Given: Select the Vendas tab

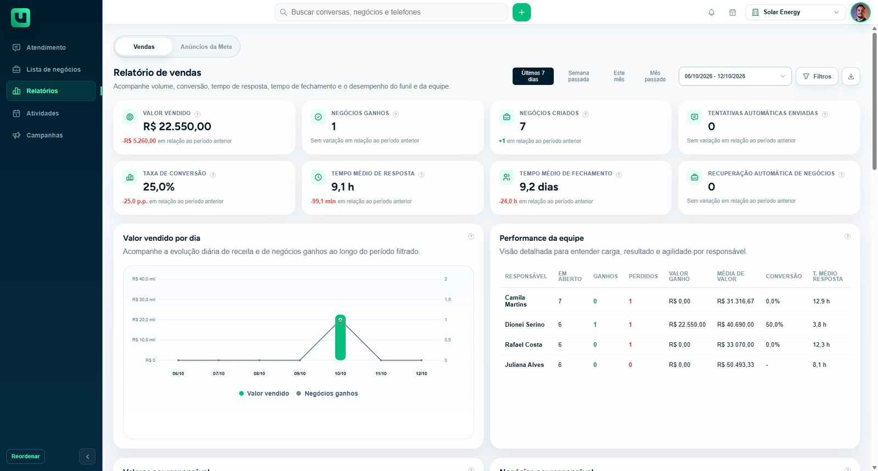Looking at the screenshot, I should (x=144, y=47).
